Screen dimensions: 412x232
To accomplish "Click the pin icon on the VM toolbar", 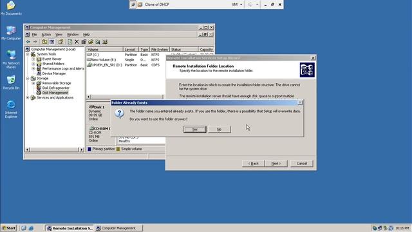I will coord(133,5).
